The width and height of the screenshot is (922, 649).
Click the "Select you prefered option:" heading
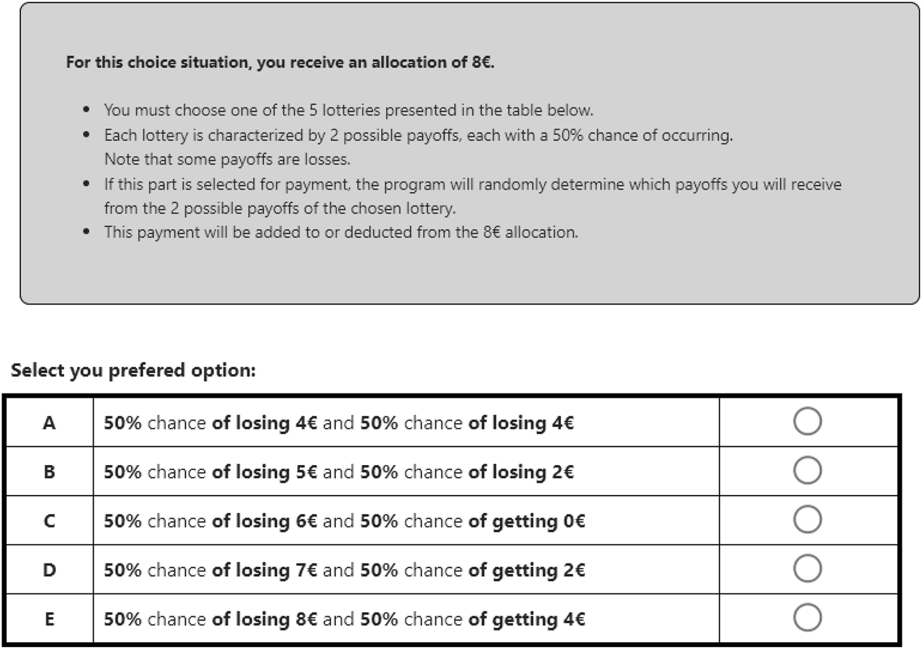point(133,371)
